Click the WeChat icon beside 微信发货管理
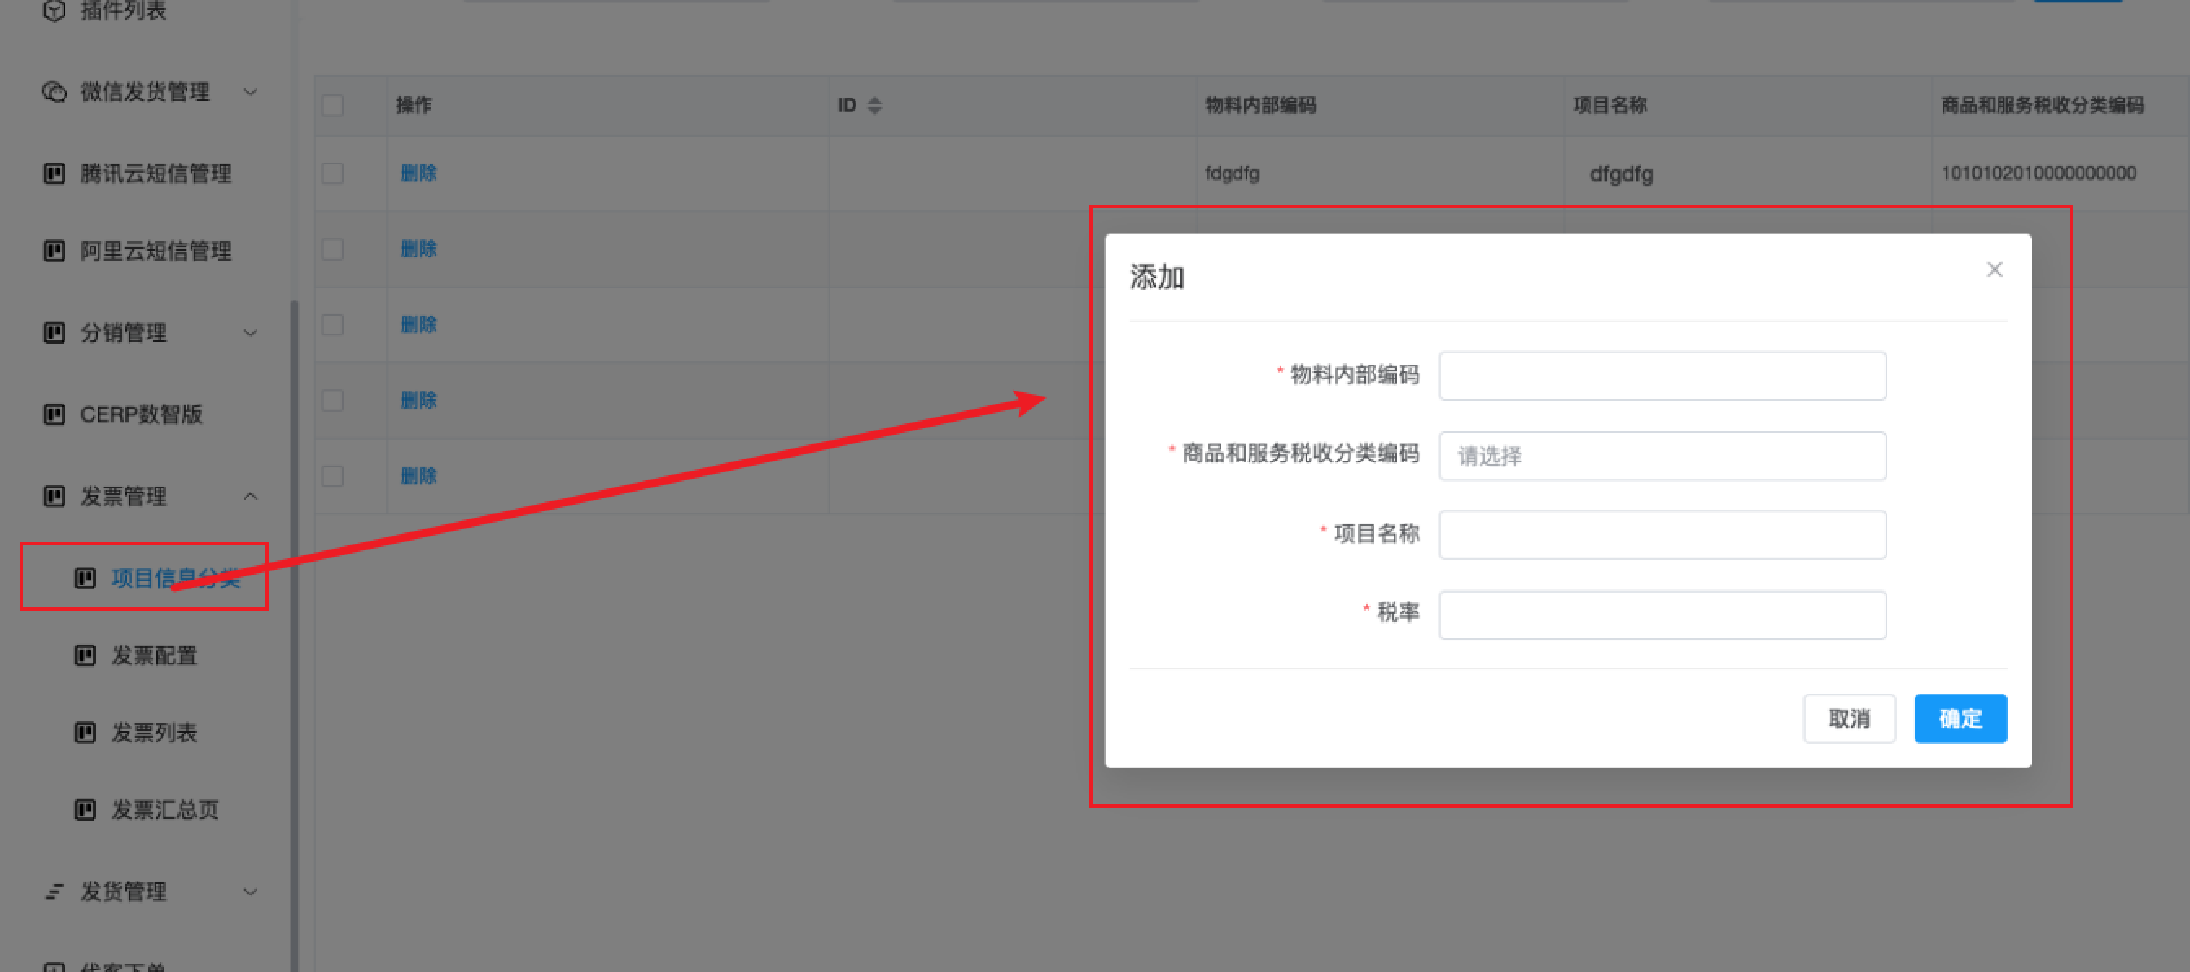Image resolution: width=2190 pixels, height=972 pixels. click(55, 92)
